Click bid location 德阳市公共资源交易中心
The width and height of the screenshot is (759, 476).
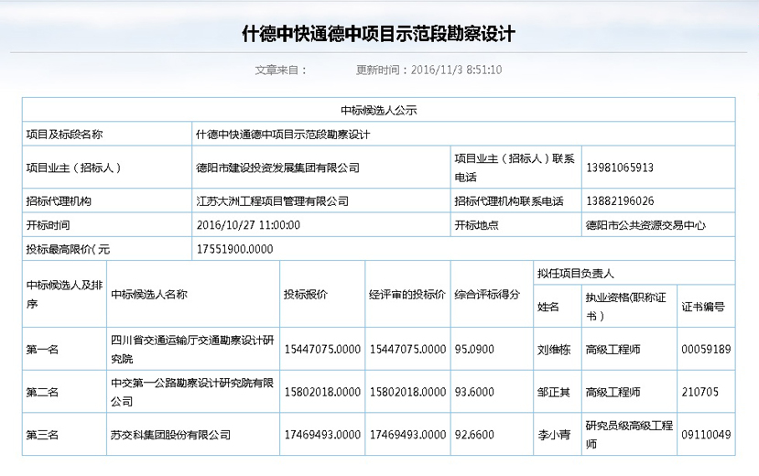(x=645, y=224)
